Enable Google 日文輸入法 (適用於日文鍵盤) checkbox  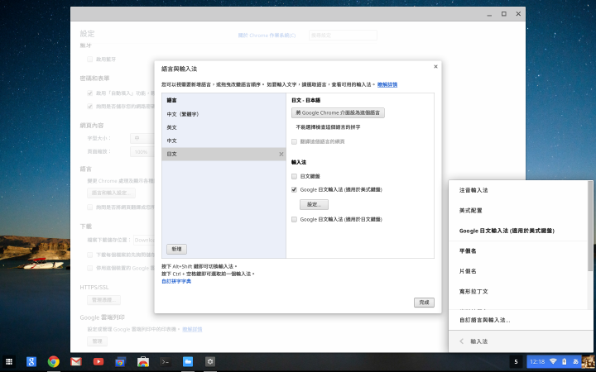pyautogui.click(x=294, y=219)
